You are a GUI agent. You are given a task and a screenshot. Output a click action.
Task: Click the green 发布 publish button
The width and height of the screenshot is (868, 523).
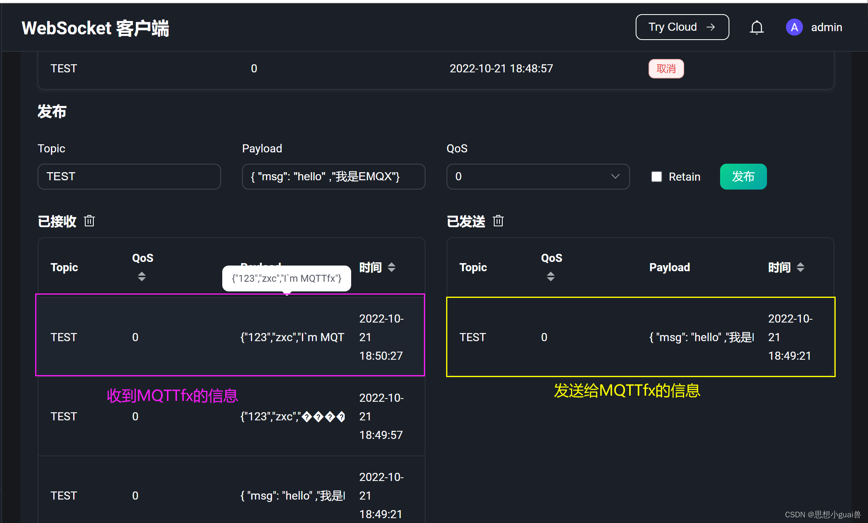tap(743, 177)
